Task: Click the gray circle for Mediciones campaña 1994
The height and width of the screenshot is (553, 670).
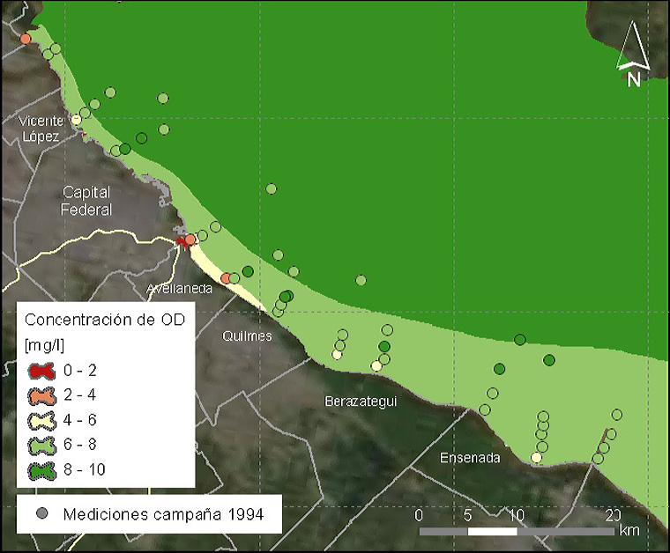Action: click(x=41, y=513)
